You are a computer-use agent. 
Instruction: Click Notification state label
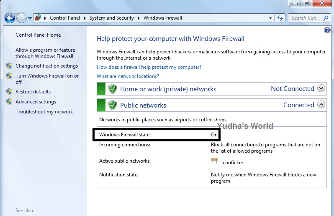(119, 175)
